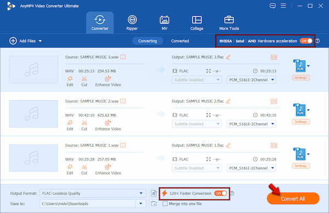Screen dimensions: 329x213
Task: Expand audio channel dropdown for SAMPLE MUSIC 3
Action: tap(251, 80)
